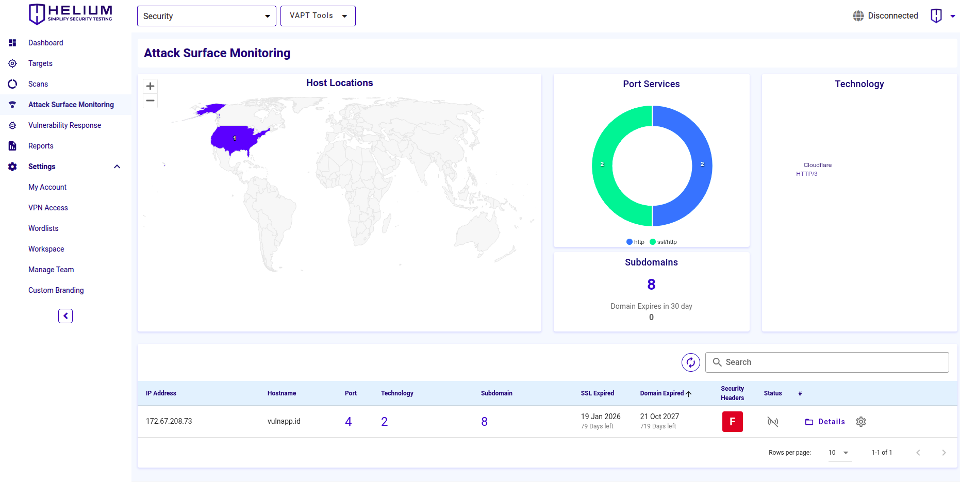Select the Targets icon in the sidebar
This screenshot has height=482, width=960.
point(12,63)
